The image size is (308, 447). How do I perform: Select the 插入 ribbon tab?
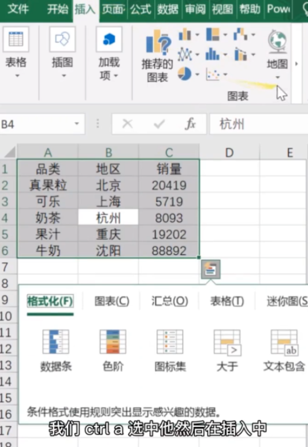pos(85,9)
